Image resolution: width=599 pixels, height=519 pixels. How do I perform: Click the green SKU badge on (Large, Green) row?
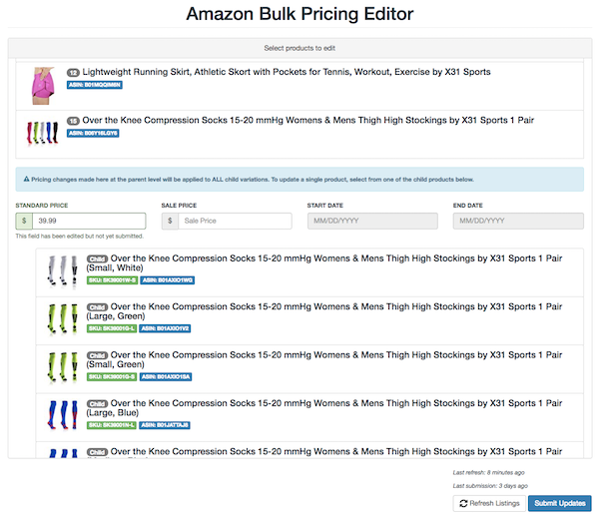tap(112, 328)
